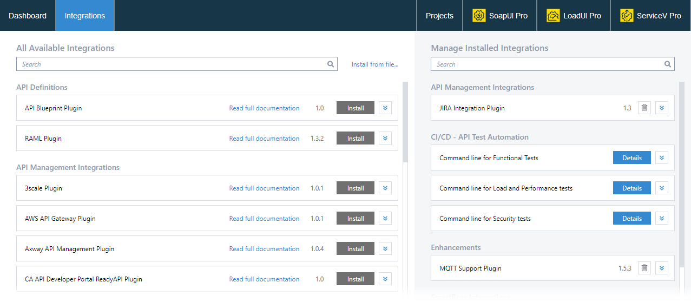The width and height of the screenshot is (691, 302).
Task: Install the 3scale Plugin
Action: [x=356, y=188]
